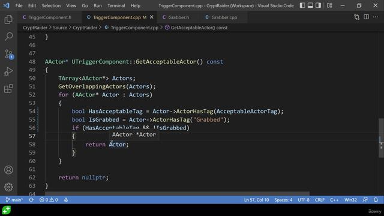Open notifications bell in status bar

point(376,200)
